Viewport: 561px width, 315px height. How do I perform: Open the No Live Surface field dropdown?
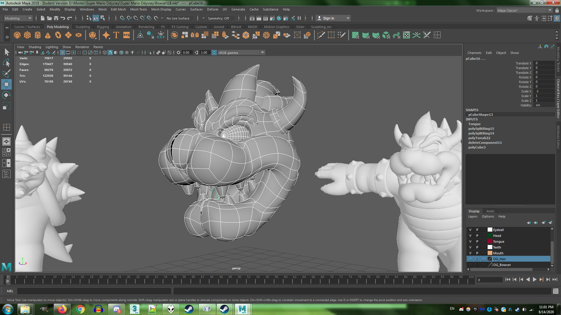(179, 18)
